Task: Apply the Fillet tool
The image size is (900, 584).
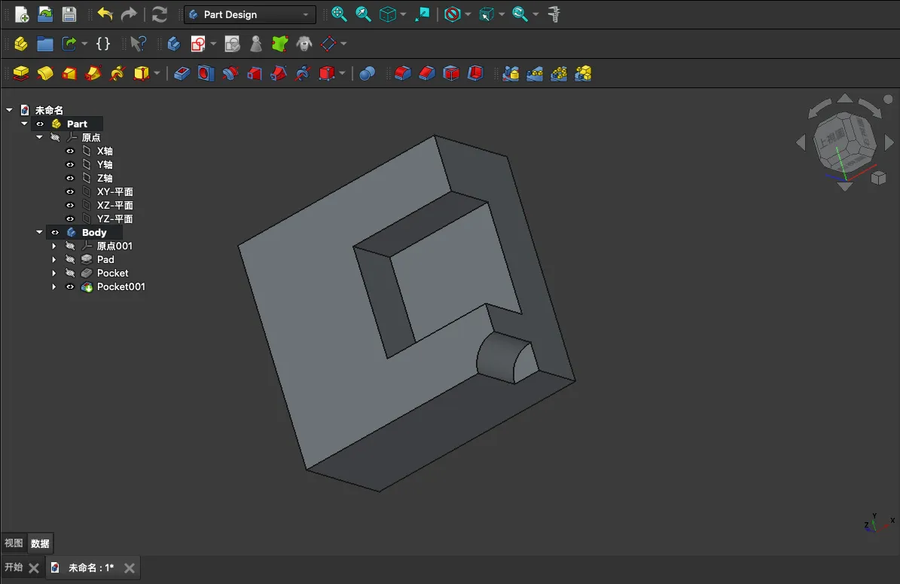Action: pos(403,73)
